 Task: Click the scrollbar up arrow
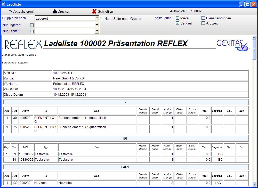[x=254, y=38]
